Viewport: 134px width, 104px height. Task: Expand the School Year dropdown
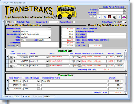click(125, 22)
